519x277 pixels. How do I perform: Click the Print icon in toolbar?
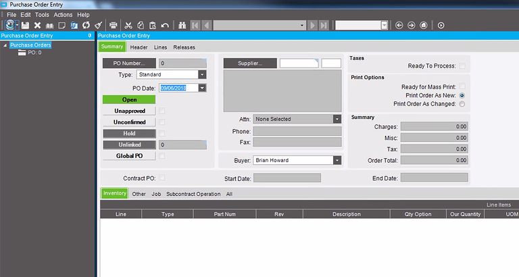[114, 25]
